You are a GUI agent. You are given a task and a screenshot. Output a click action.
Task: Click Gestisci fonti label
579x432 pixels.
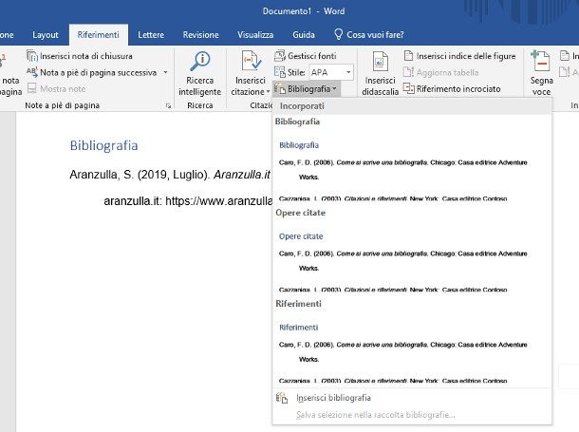click(312, 56)
